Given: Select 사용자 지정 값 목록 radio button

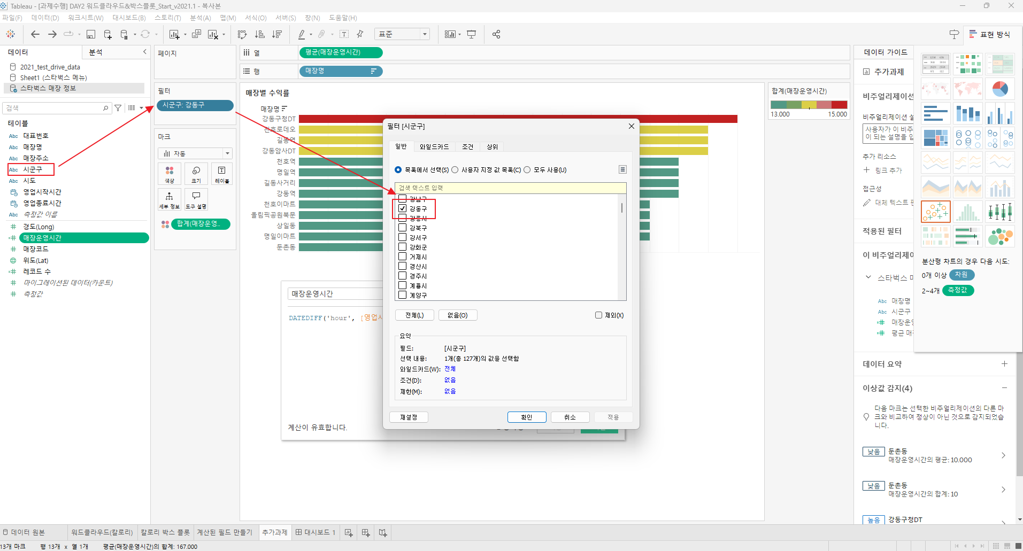Looking at the screenshot, I should pyautogui.click(x=455, y=170).
